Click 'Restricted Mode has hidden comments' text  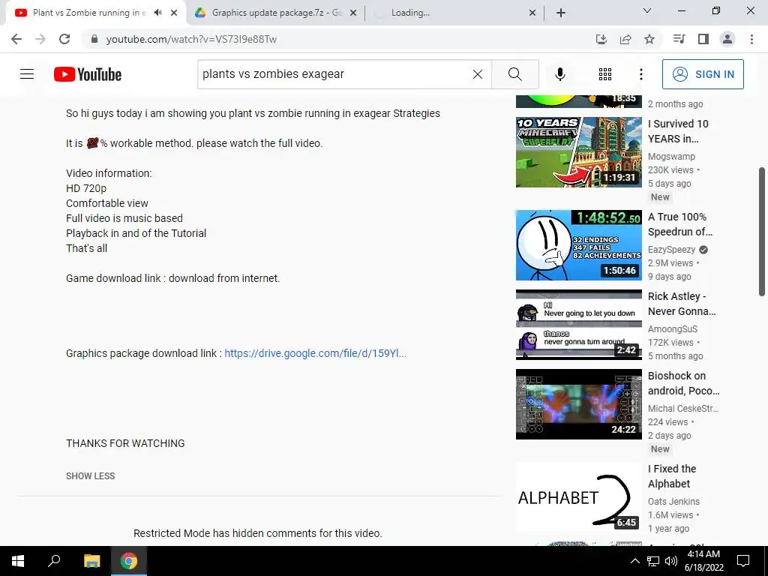tap(258, 533)
